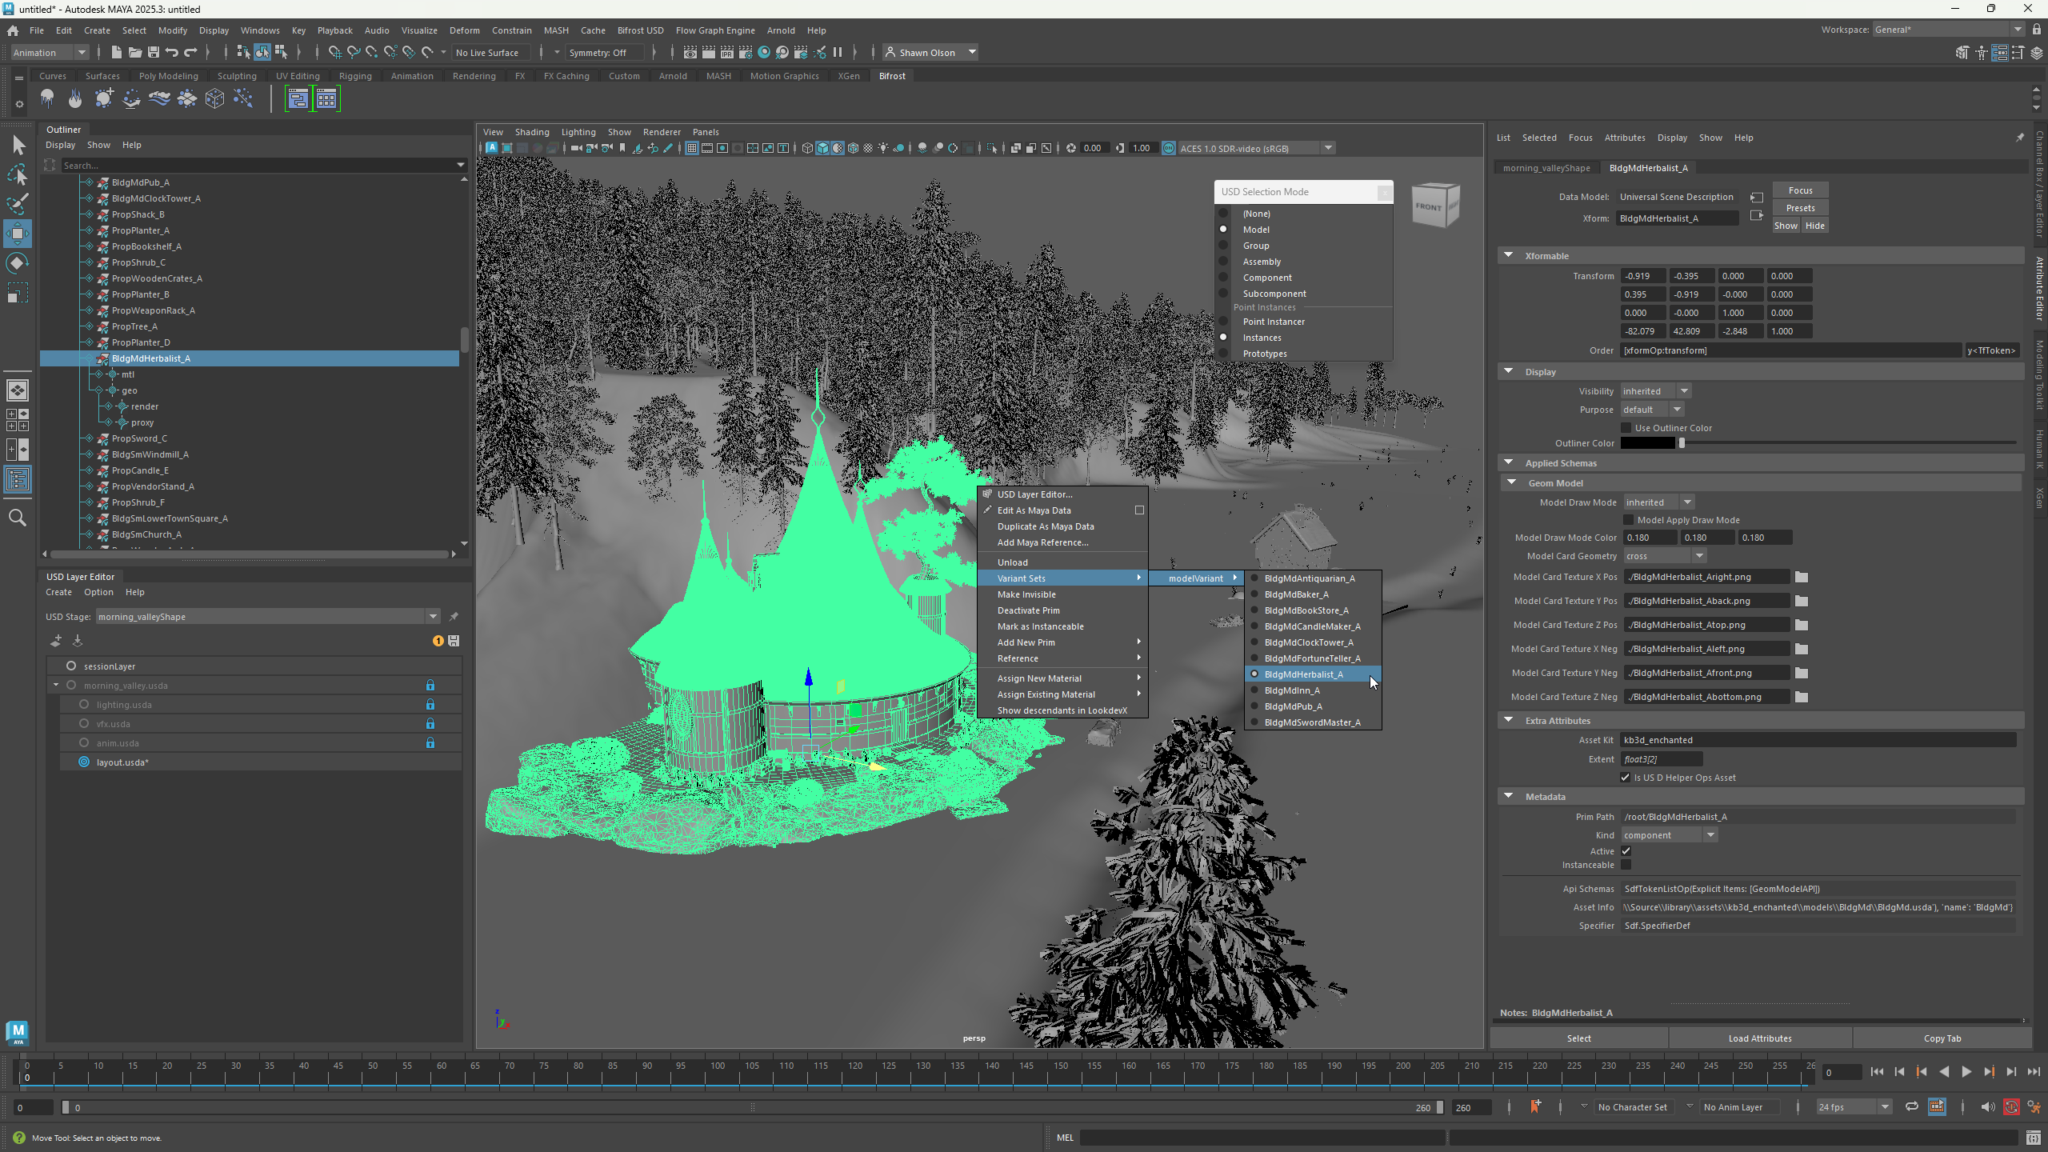Expand the PropTree_A item in Outliner
Image resolution: width=2048 pixels, height=1152 pixels.
click(x=88, y=326)
